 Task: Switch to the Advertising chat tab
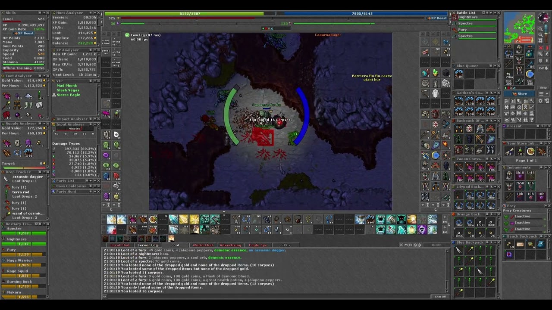230,245
